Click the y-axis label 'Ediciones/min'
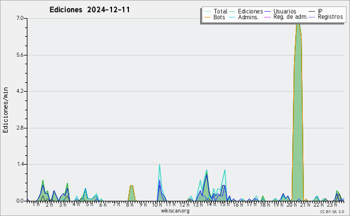Screen dimensions: 350x216 tap(5, 110)
